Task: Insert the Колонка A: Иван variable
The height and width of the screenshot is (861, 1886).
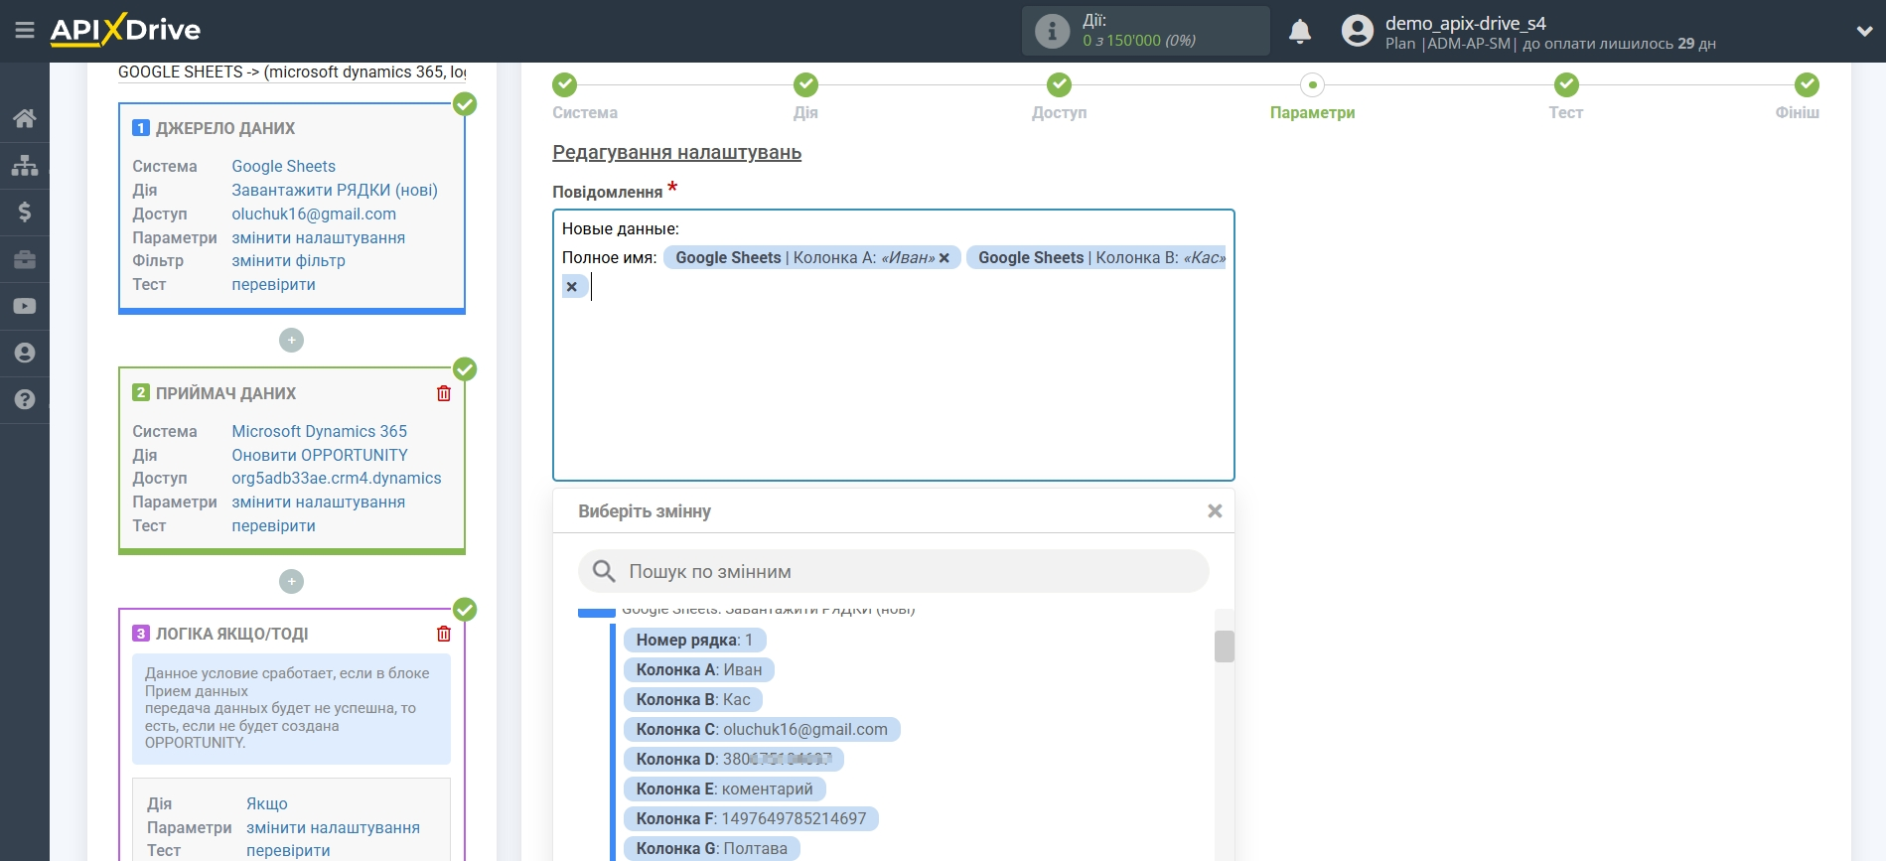Action: pyautogui.click(x=699, y=669)
